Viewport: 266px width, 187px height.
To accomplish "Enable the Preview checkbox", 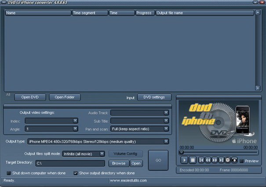I will (x=241, y=161).
